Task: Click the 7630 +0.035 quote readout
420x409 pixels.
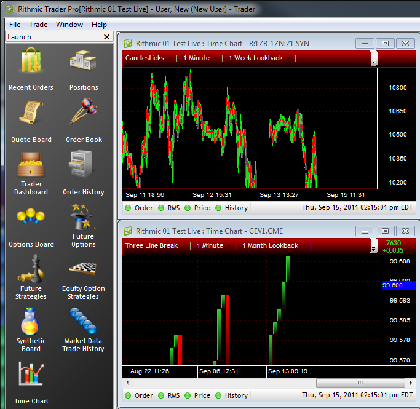Action: [393, 247]
